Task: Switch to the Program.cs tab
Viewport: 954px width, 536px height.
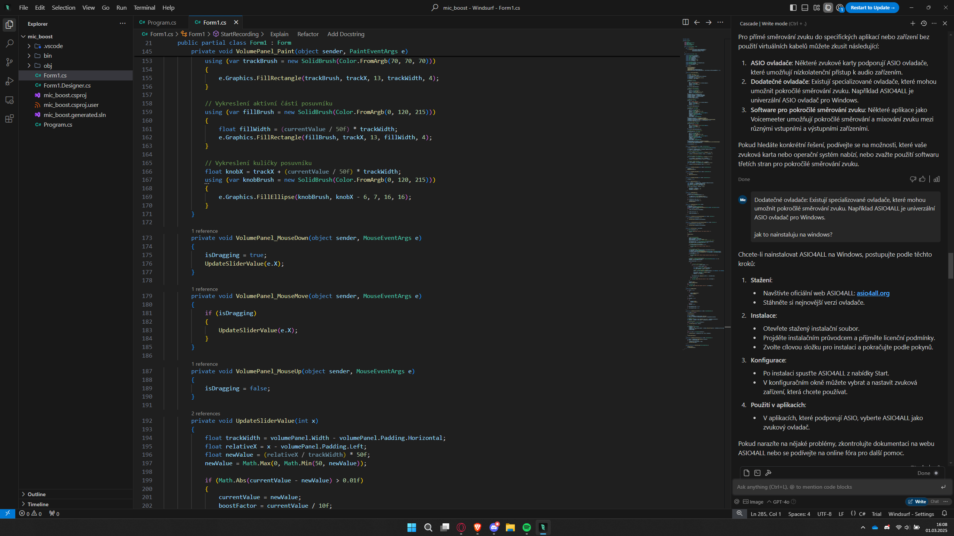Action: coord(161,22)
